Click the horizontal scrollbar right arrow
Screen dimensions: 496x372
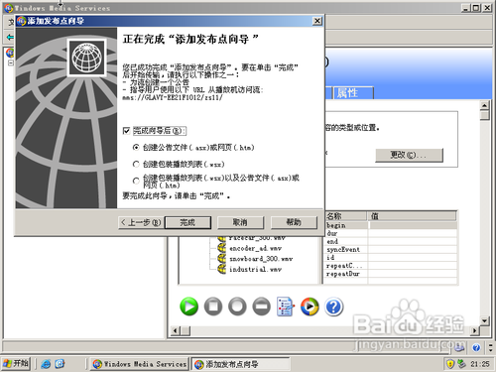tap(475, 330)
